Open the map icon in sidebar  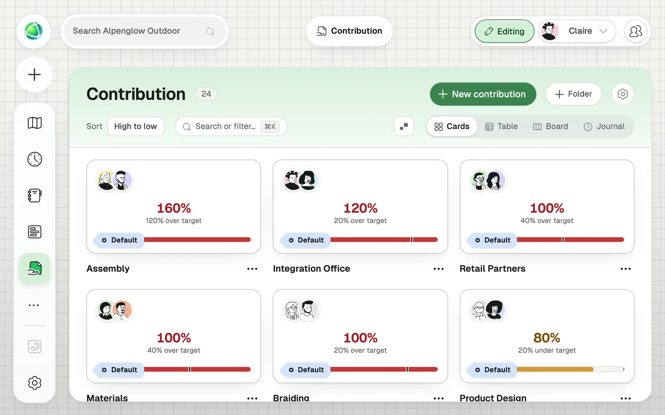tap(34, 123)
